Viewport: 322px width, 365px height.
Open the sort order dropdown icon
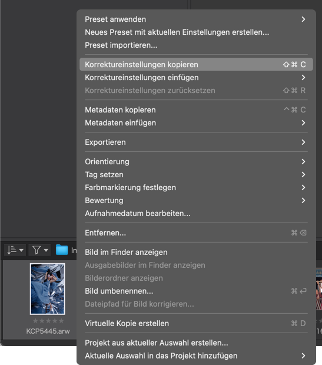[x=15, y=250]
